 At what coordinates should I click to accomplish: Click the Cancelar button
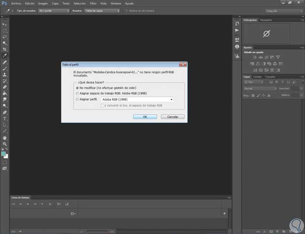[x=172, y=117]
